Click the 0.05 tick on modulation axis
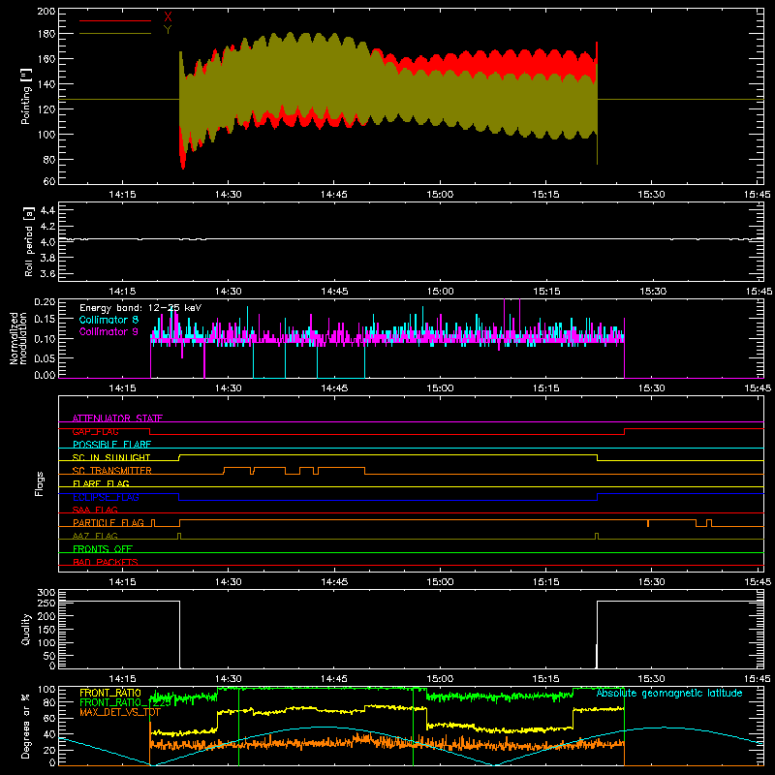The image size is (775, 775). (45, 356)
